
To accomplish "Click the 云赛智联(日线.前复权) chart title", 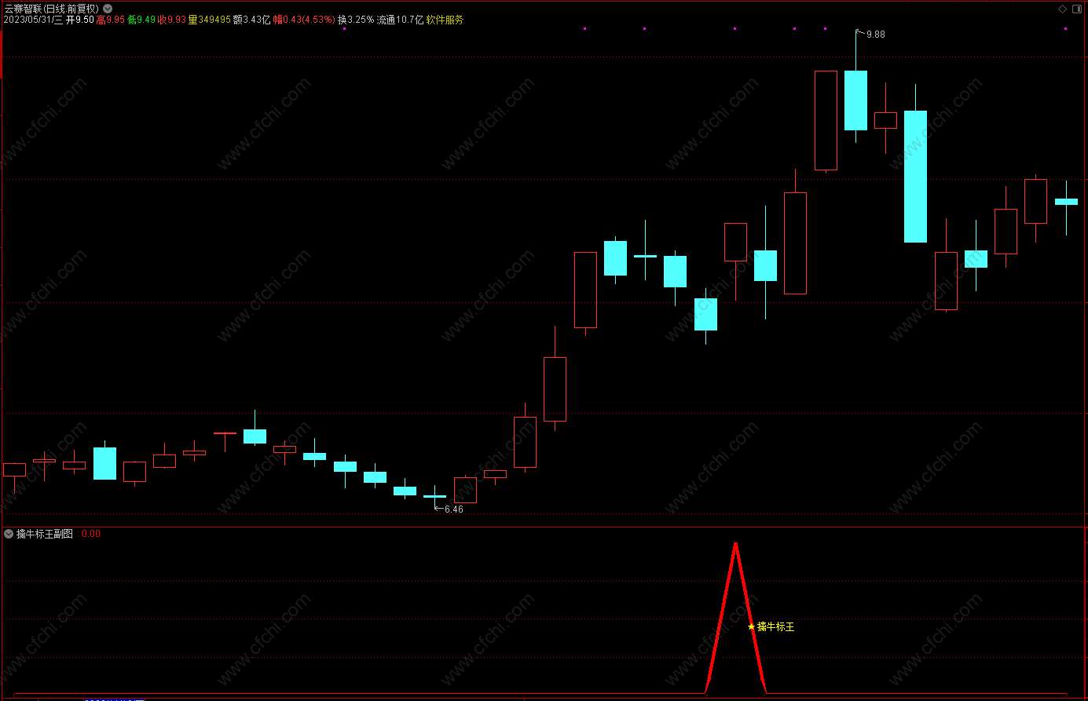I will pos(52,9).
